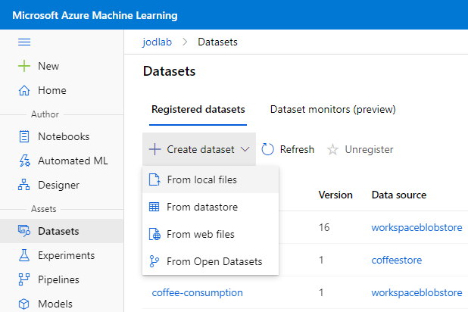Choose From local files option
468x312 pixels.
click(201, 180)
